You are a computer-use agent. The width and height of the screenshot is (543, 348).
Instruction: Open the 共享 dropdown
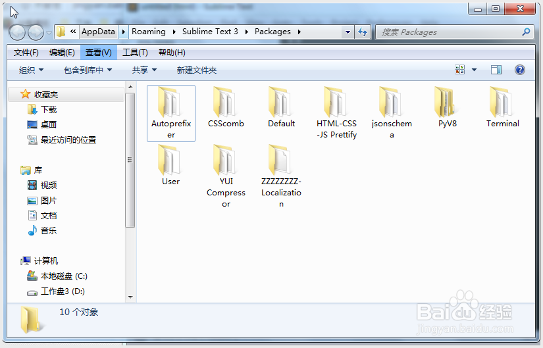[x=144, y=70]
